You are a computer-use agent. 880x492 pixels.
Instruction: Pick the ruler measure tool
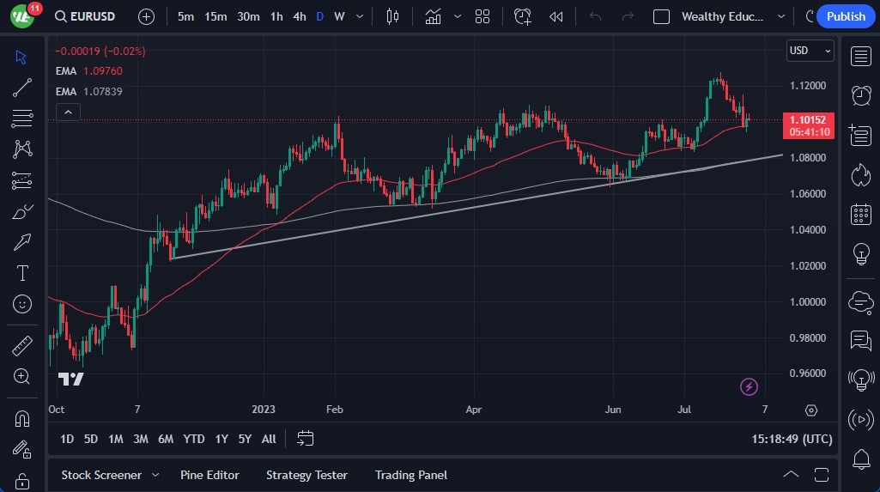[x=22, y=346]
